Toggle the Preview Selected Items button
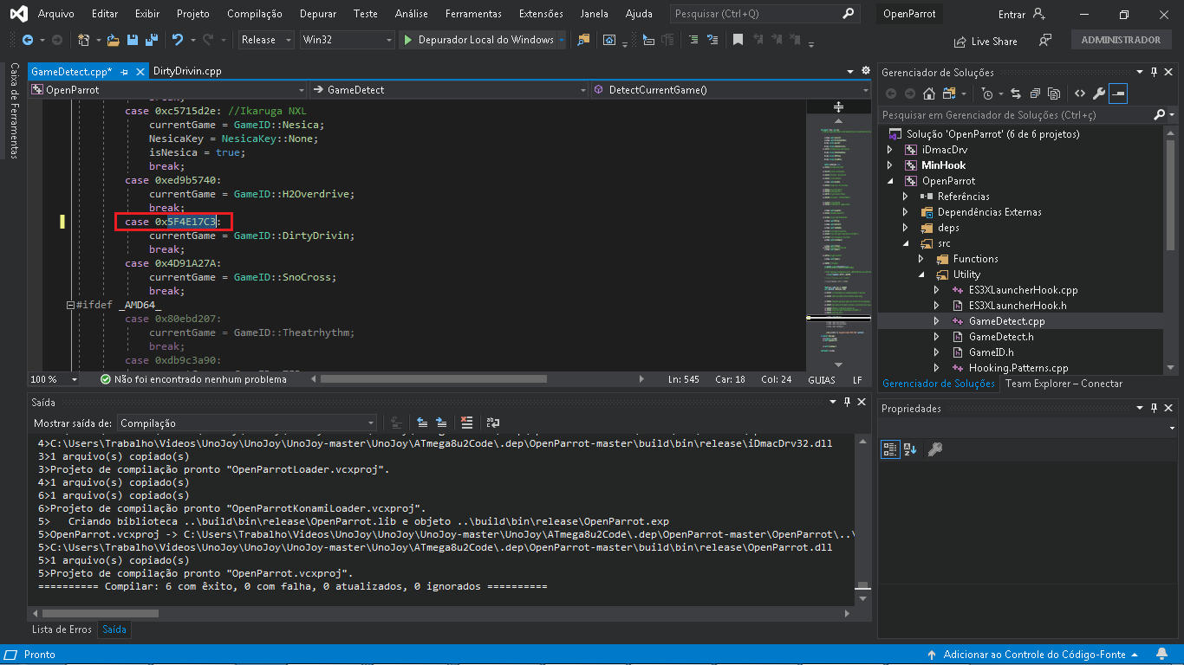The height and width of the screenshot is (665, 1184). click(x=1118, y=94)
